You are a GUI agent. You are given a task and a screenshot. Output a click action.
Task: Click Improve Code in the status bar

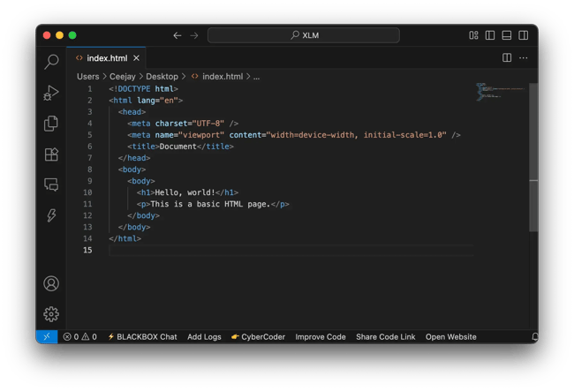(x=321, y=337)
